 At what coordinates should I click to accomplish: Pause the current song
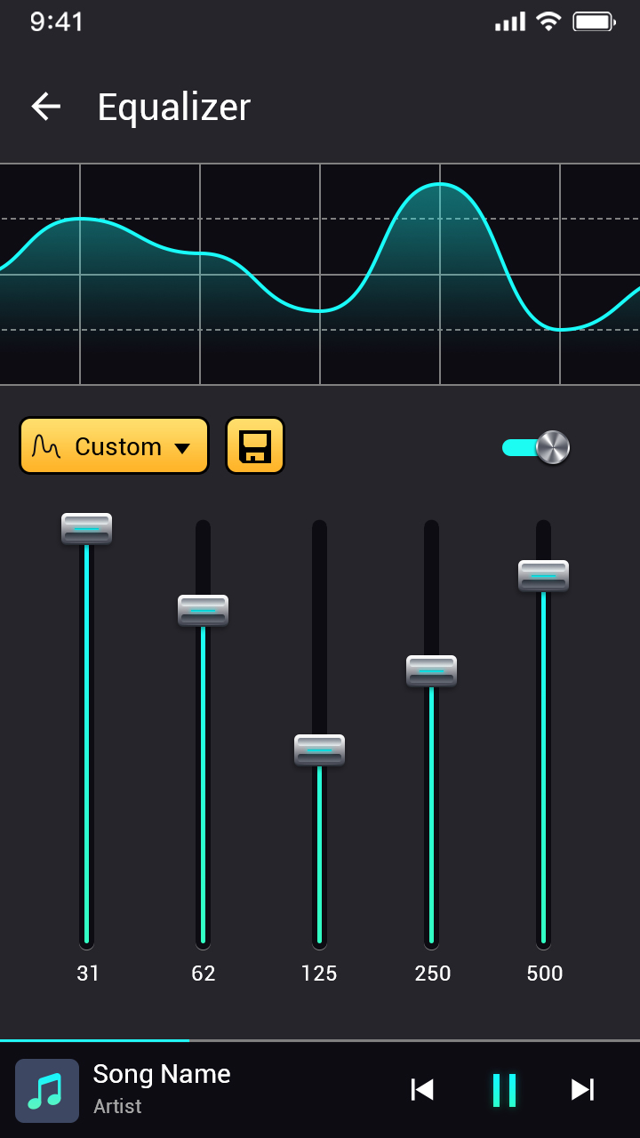[x=504, y=1089]
